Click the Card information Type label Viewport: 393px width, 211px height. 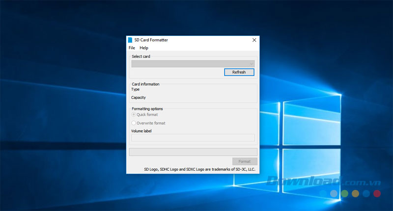(136, 89)
